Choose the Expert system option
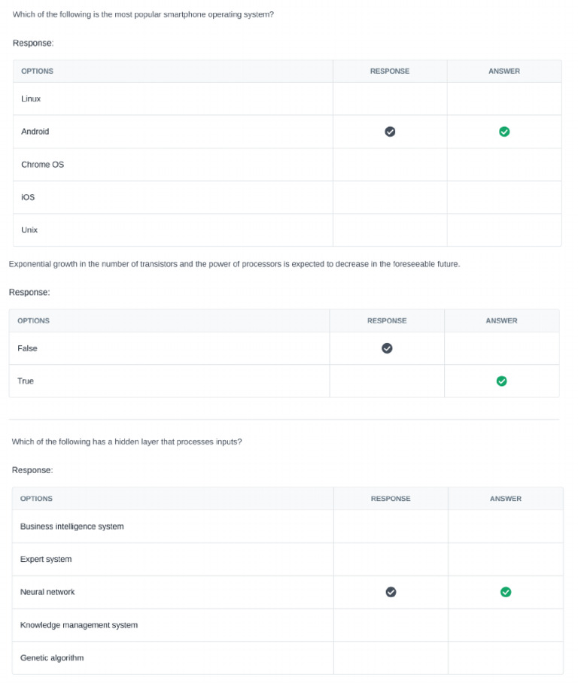 [46, 560]
